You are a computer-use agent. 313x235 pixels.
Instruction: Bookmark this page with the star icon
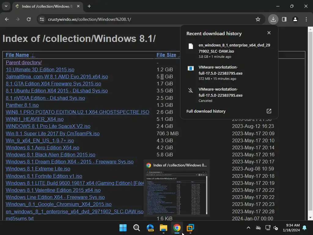[258, 19]
